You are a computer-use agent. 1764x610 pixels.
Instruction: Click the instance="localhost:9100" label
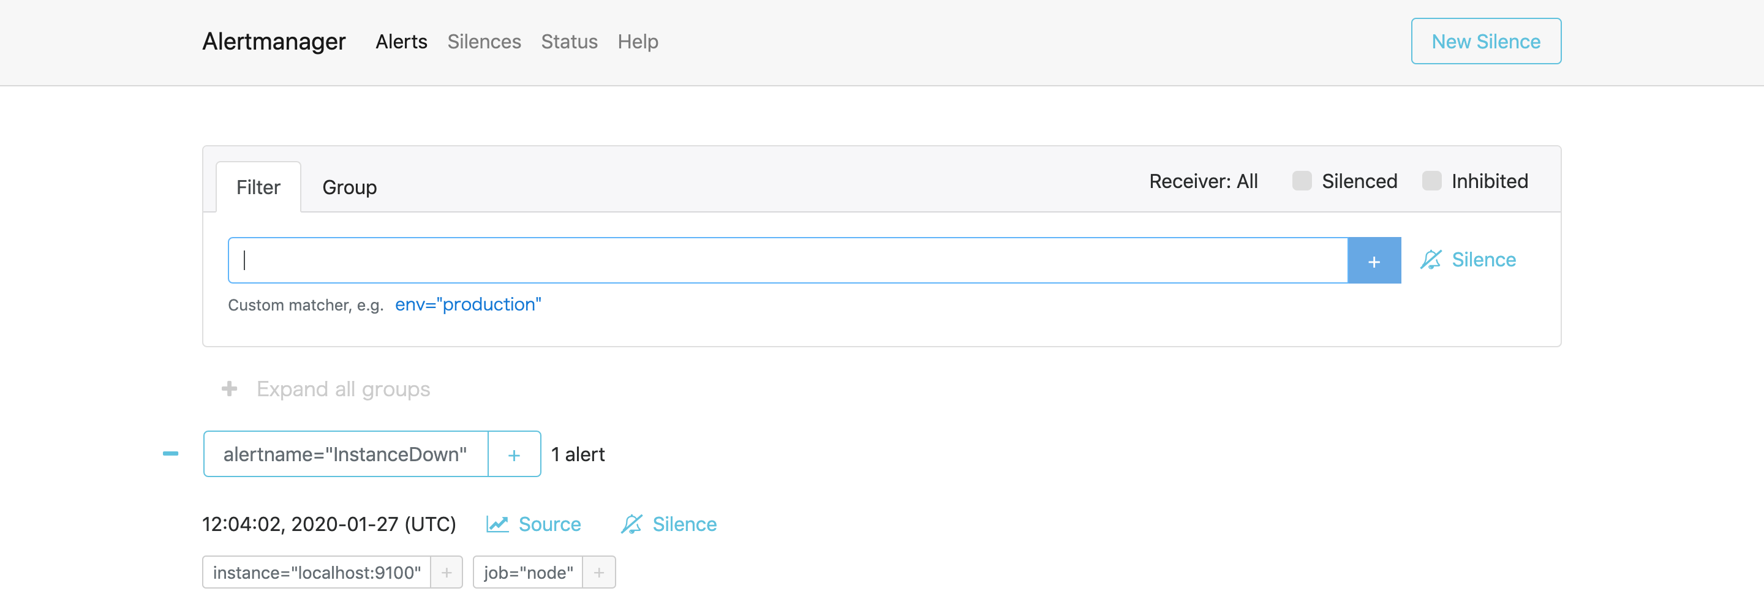[317, 573]
